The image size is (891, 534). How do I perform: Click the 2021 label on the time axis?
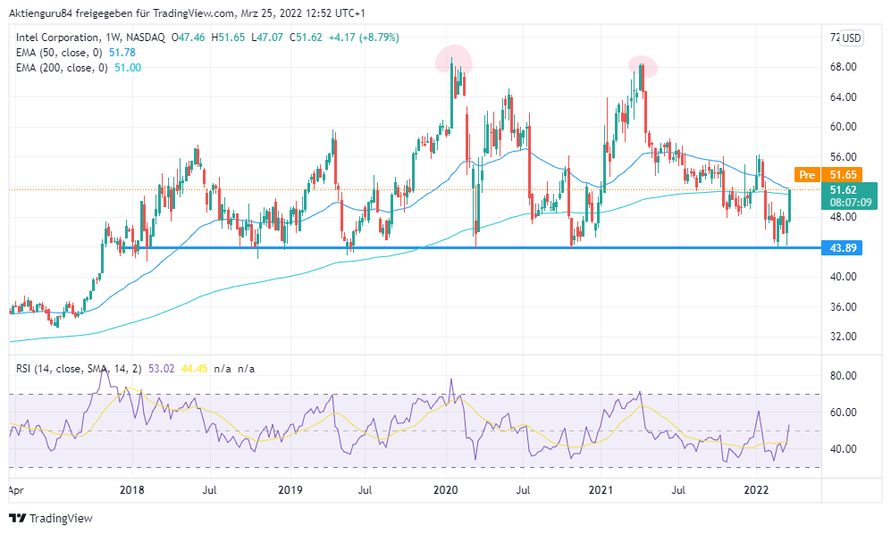click(601, 489)
